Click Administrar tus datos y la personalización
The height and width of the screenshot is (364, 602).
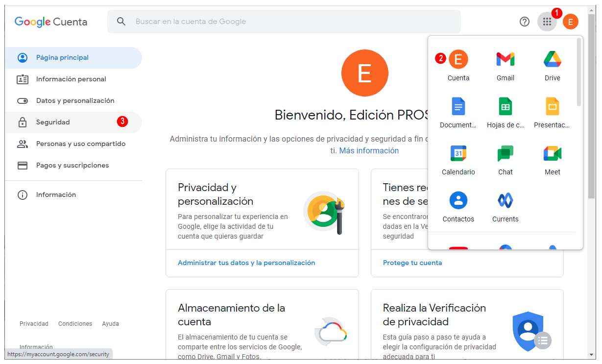click(x=246, y=263)
